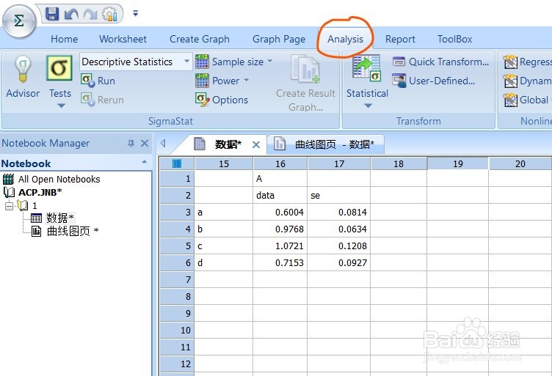This screenshot has width=552, height=376.
Task: Redo the last undone action
Action: [x=90, y=15]
